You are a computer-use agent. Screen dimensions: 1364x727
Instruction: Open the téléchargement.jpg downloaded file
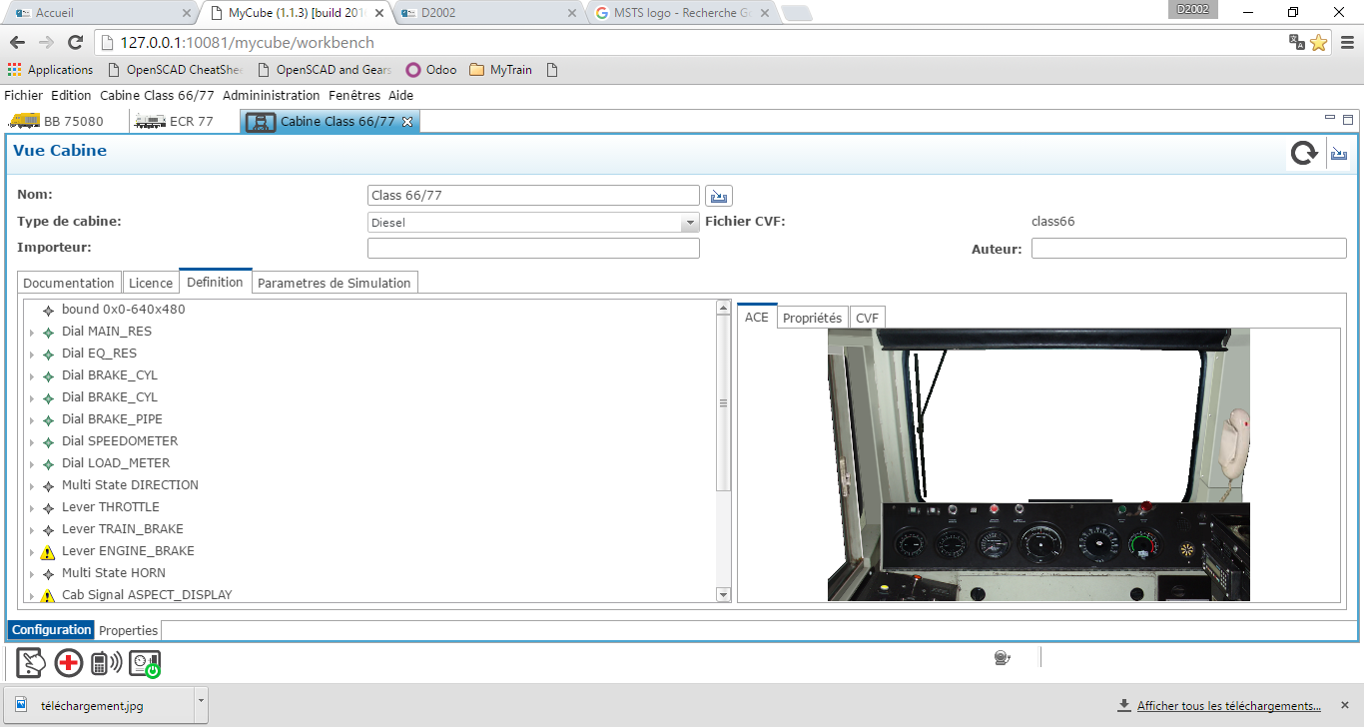98,704
